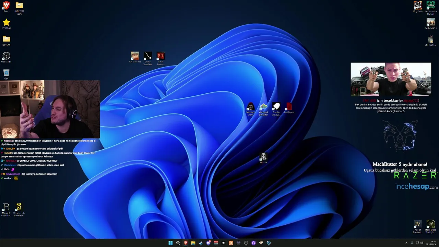Image resolution: width=439 pixels, height=247 pixels.
Task: Launch Midnight Crane desktop shortcut
Action: (x=251, y=109)
